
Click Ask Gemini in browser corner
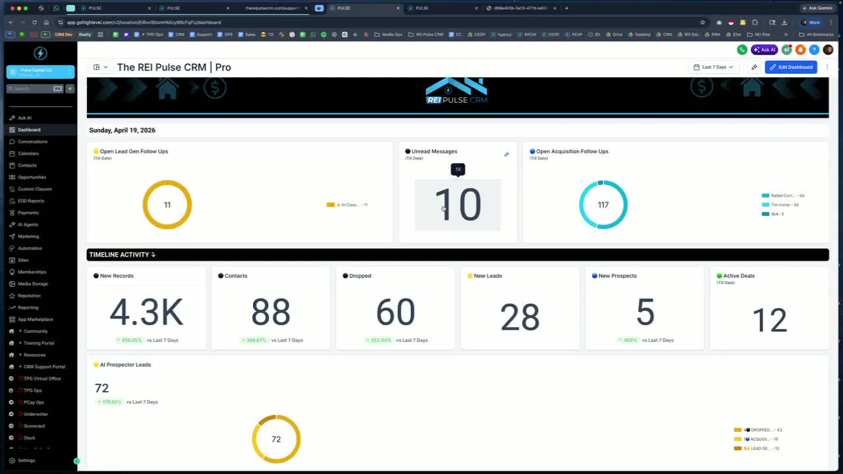pyautogui.click(x=817, y=8)
